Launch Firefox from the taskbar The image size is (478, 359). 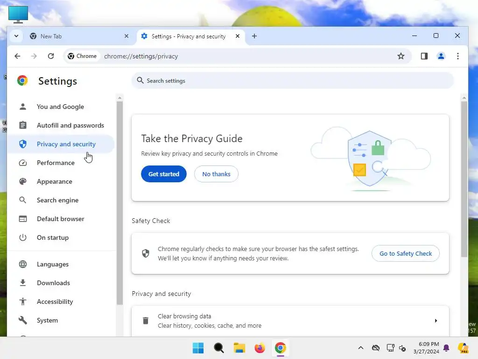point(260,348)
